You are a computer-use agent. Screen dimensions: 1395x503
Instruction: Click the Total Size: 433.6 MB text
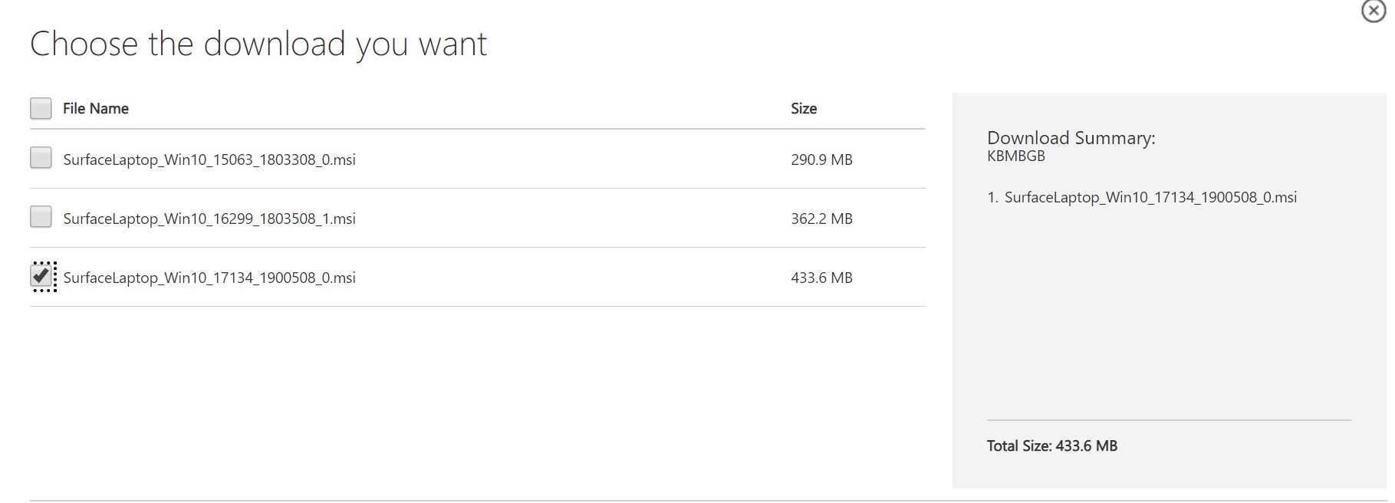tap(1052, 445)
